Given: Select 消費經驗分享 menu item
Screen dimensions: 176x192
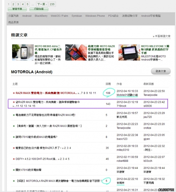Looking at the screenshot, I should 130,16.
